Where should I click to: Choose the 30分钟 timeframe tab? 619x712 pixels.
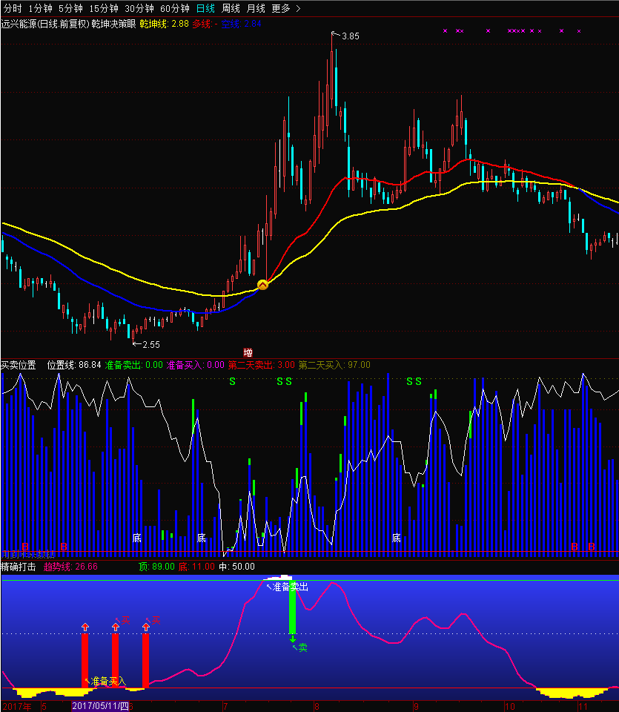pyautogui.click(x=139, y=8)
